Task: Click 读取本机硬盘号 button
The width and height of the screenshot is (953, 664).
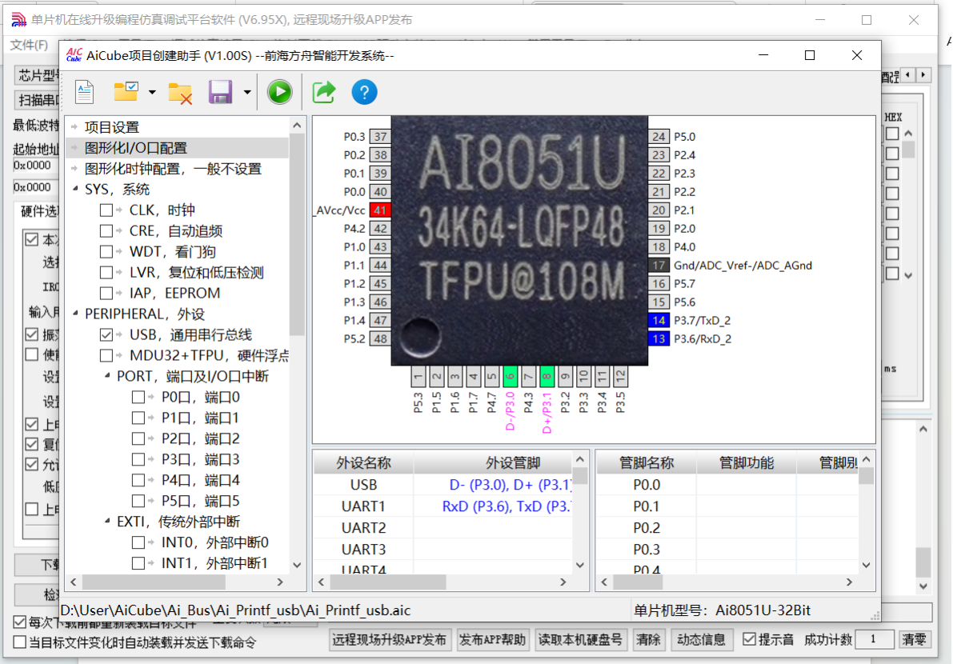Action: tap(580, 640)
